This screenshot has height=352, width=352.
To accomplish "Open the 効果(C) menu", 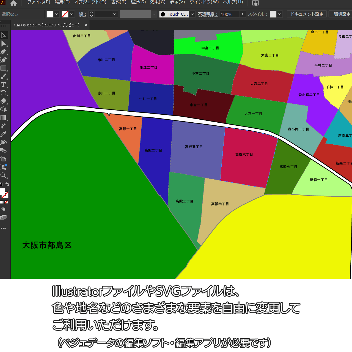I will pos(158,2).
